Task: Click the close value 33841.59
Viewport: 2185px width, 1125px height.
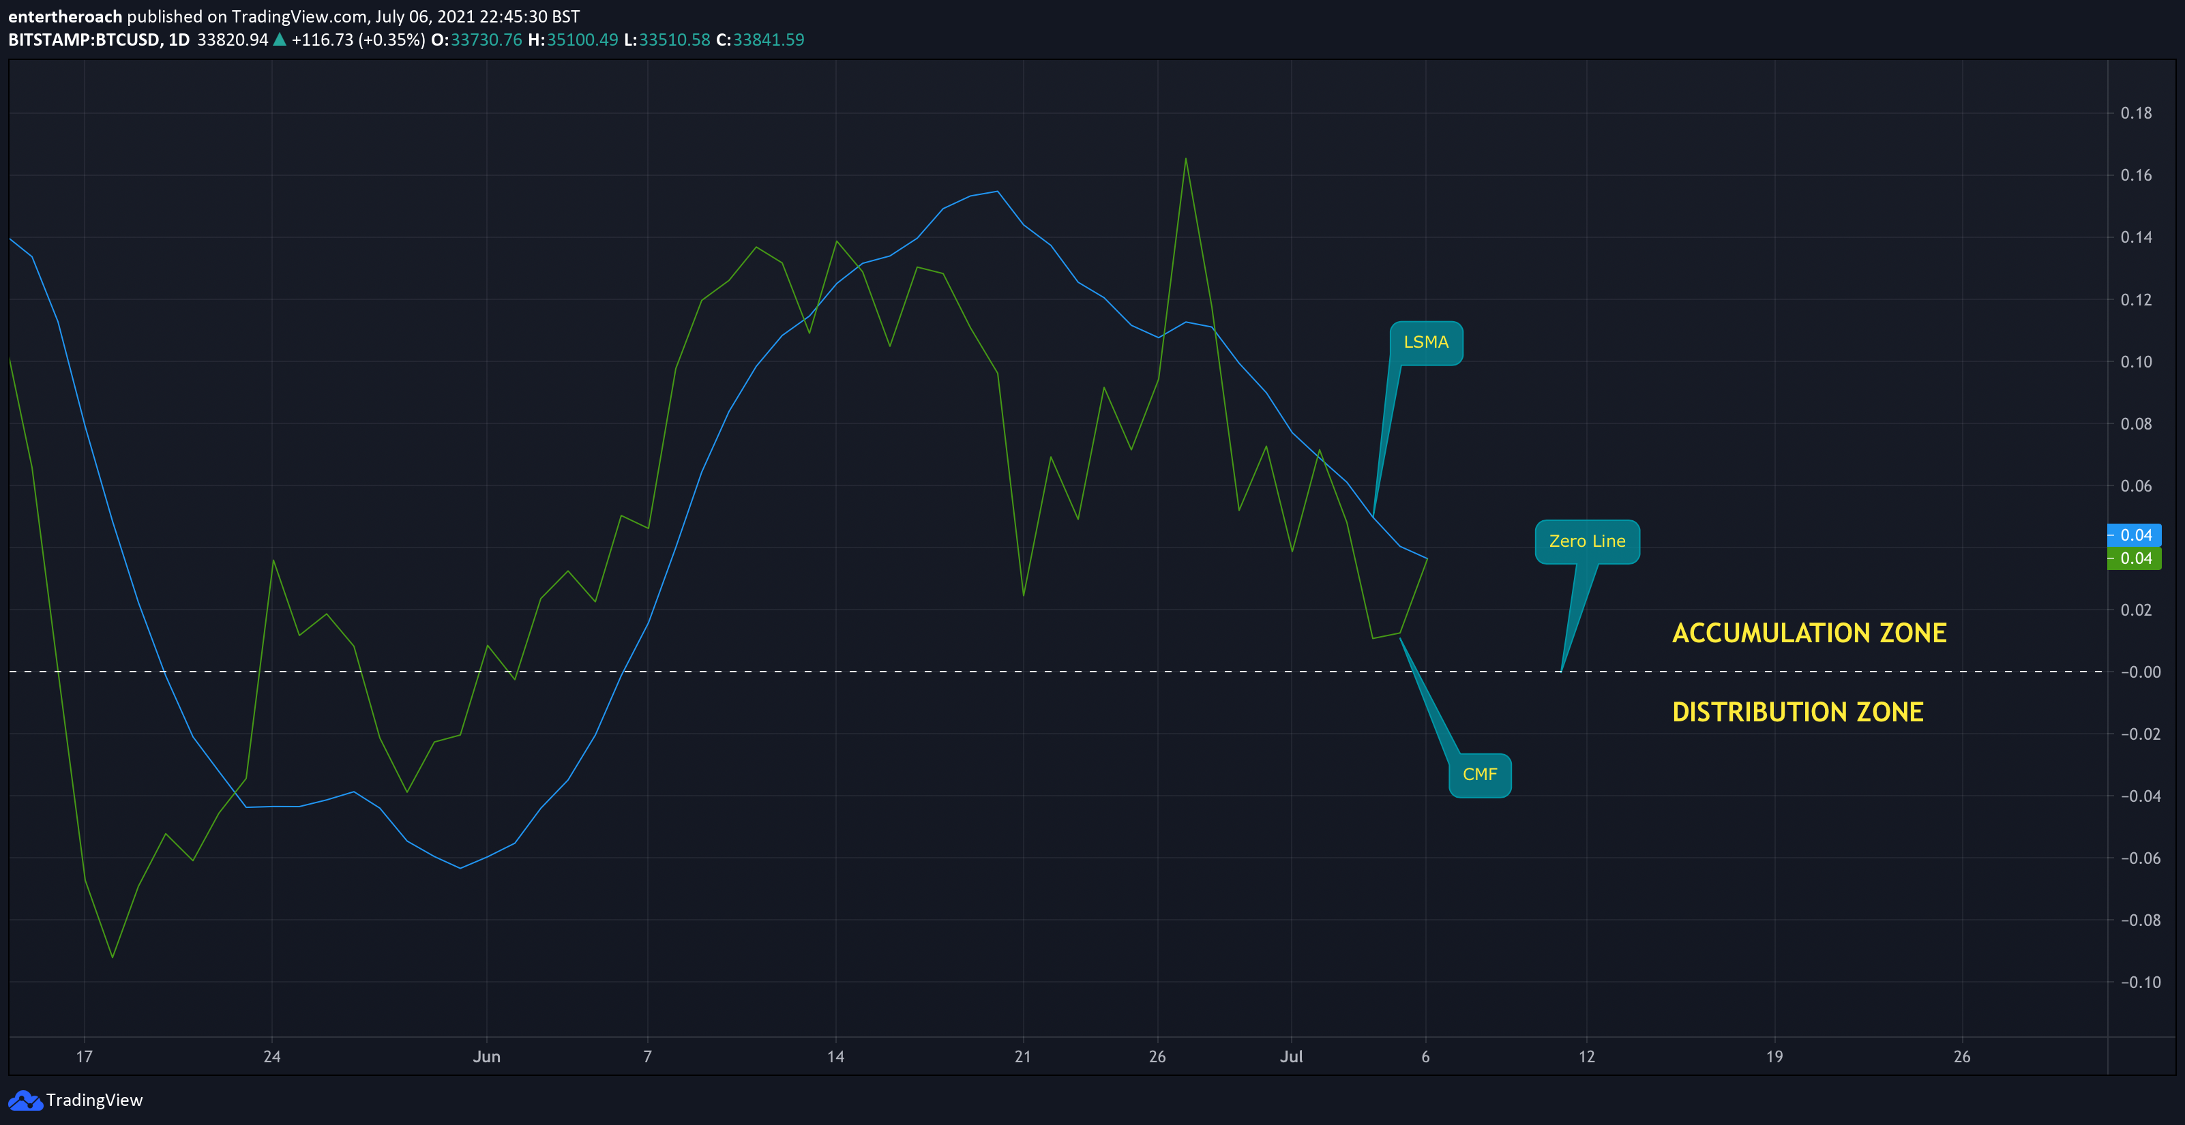Action: point(769,40)
